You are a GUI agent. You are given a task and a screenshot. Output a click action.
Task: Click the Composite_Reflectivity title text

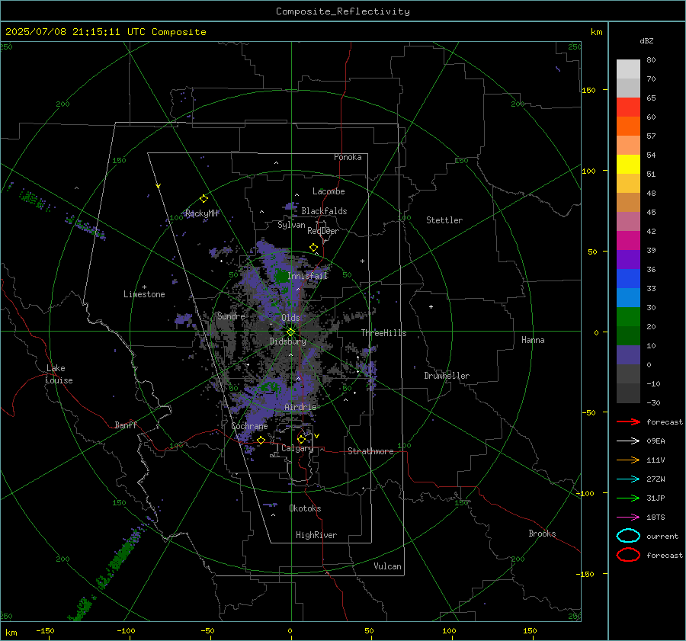pos(342,11)
